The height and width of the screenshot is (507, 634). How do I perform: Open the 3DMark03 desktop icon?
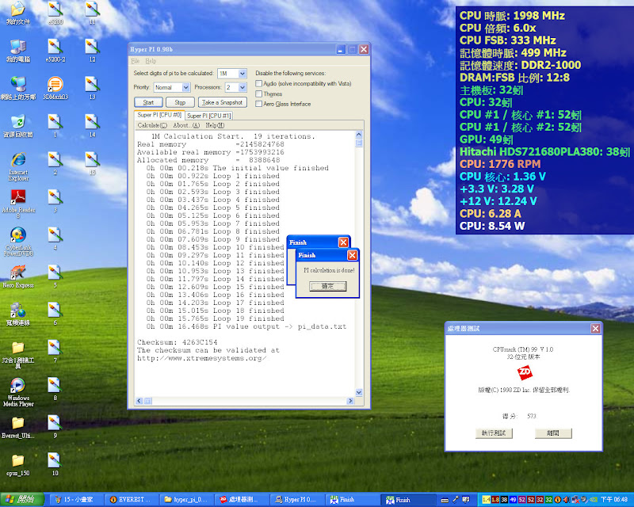pos(55,85)
